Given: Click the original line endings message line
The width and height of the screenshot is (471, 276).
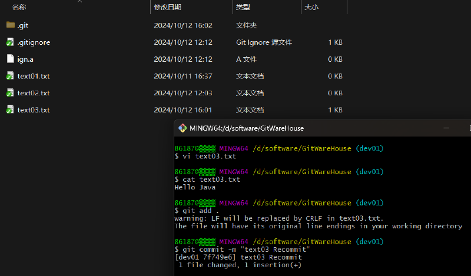Looking at the screenshot, I should pos(319,226).
